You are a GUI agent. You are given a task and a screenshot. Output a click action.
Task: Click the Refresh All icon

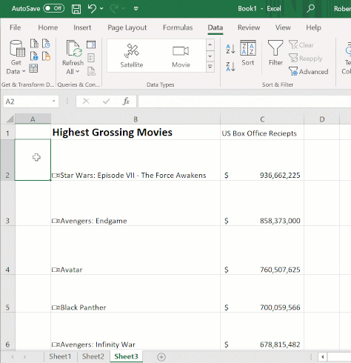pos(73,49)
